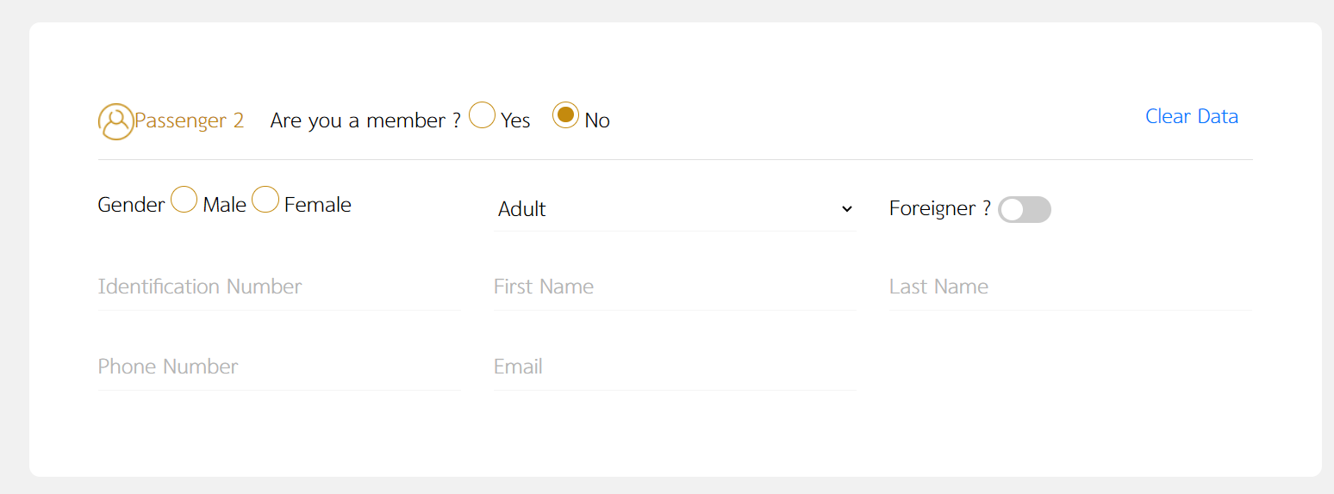Click the Male label text

click(225, 205)
